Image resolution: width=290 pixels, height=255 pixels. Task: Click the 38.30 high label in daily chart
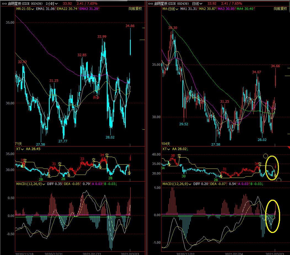tap(173, 28)
